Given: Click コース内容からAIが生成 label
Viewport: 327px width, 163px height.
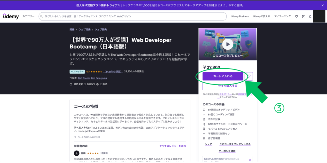Looking at the screenshot, I should pos(89,137).
